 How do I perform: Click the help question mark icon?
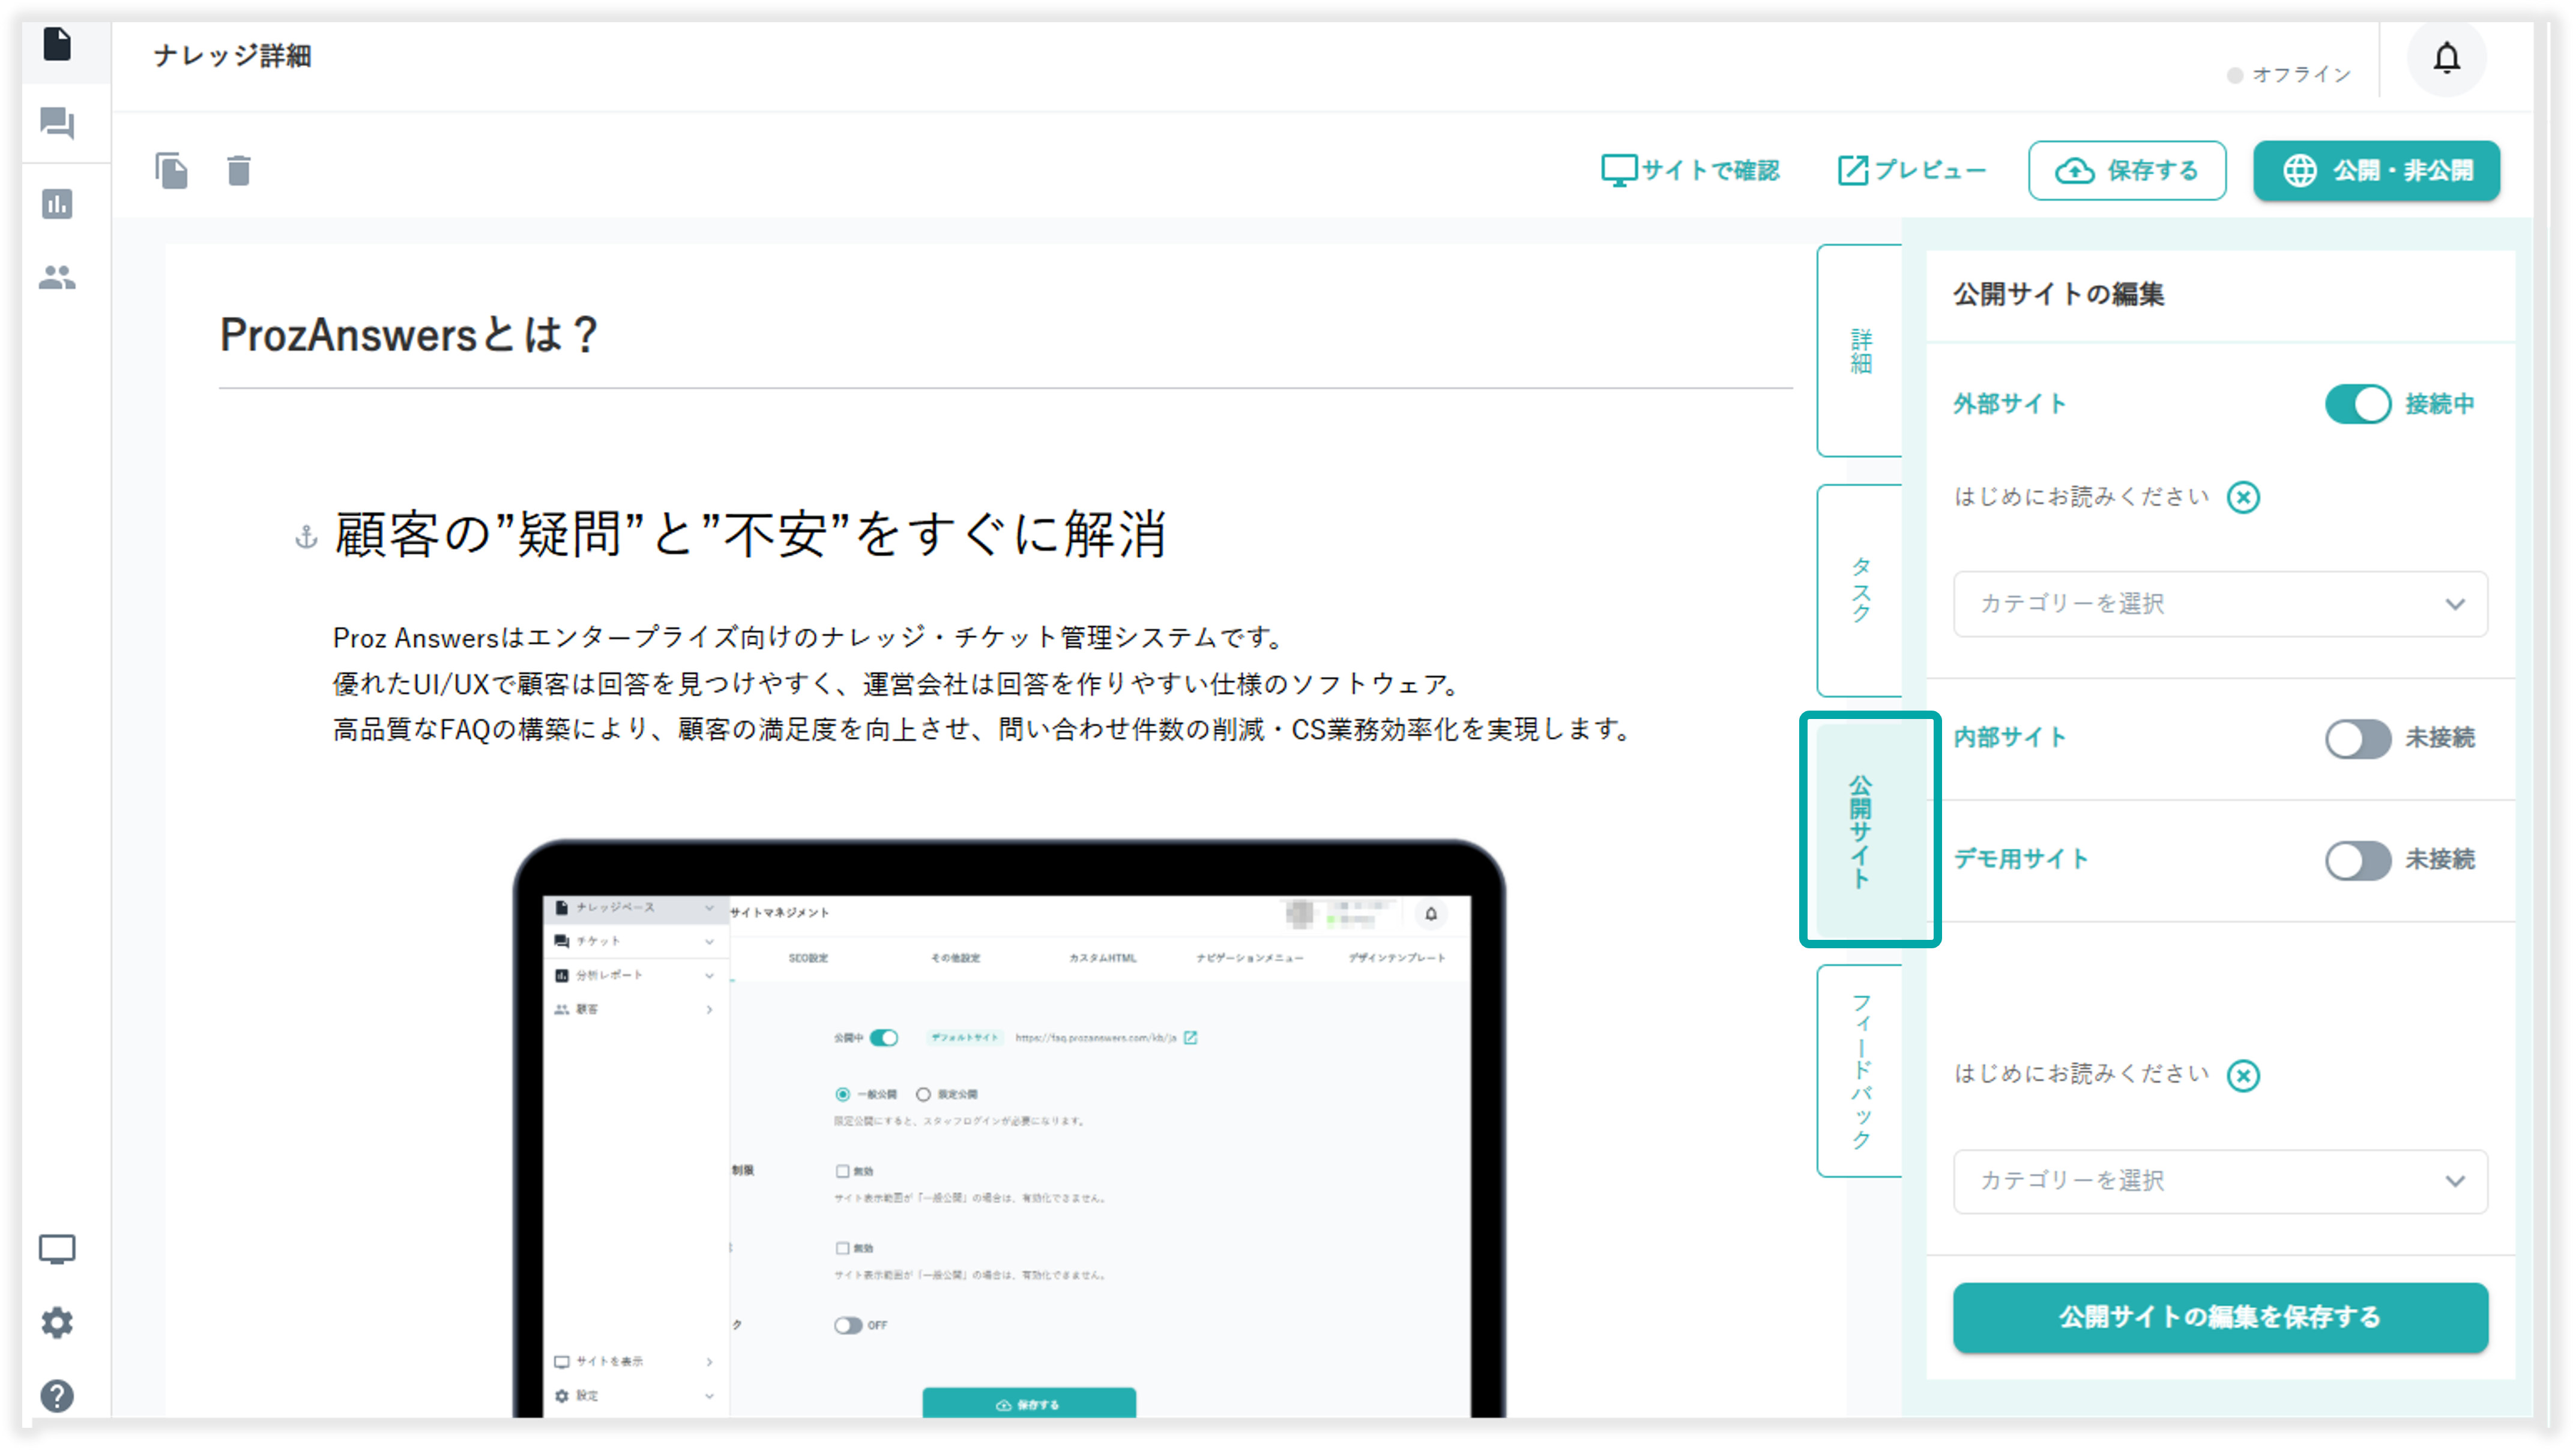coord(57,1395)
